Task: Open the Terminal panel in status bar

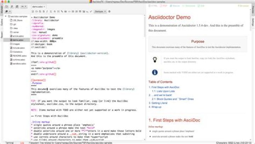Action: tap(9, 143)
